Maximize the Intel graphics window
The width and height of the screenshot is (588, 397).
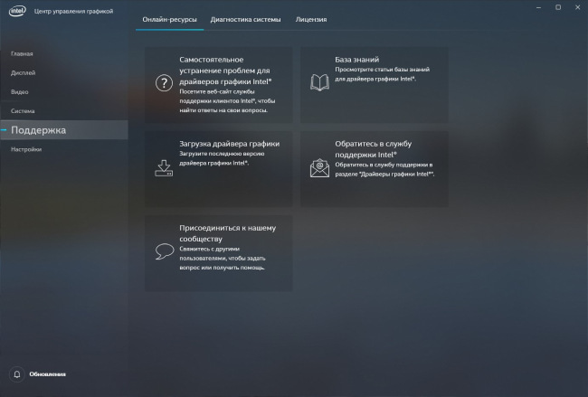click(558, 7)
